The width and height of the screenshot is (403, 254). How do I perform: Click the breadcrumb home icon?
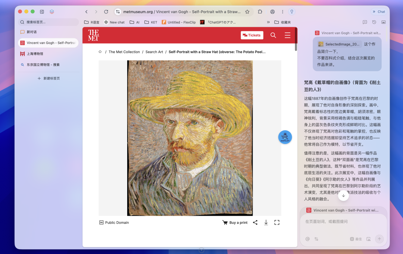[x=100, y=52]
